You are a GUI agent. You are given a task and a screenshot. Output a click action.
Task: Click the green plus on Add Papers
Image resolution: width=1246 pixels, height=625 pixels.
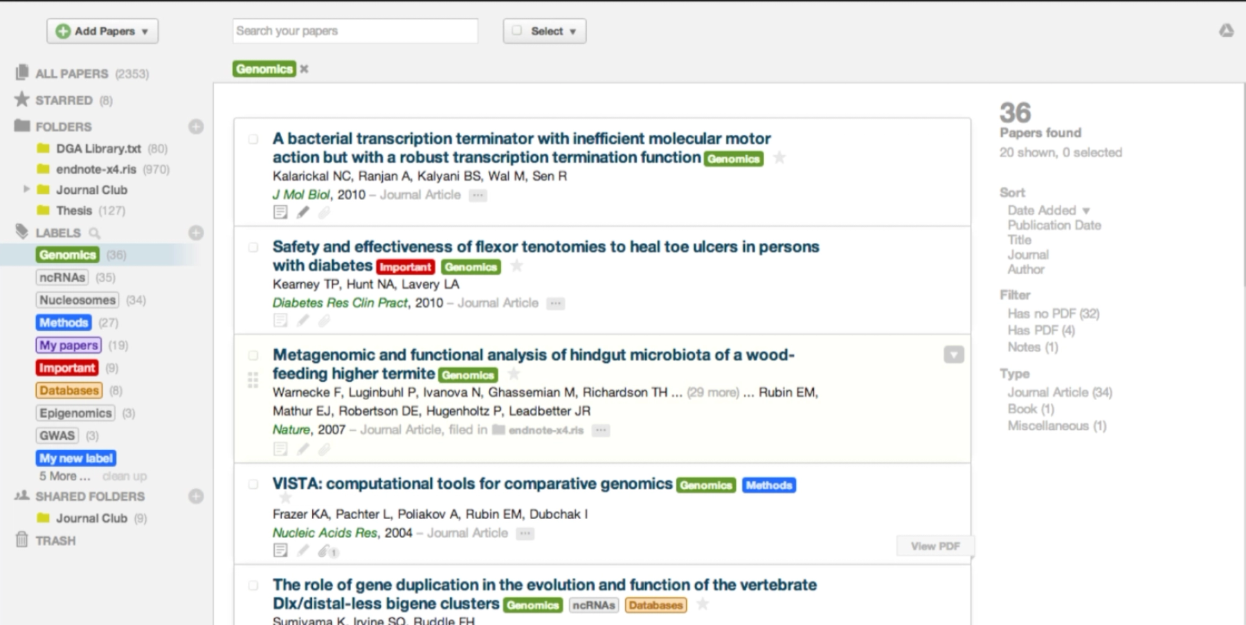[x=63, y=31]
